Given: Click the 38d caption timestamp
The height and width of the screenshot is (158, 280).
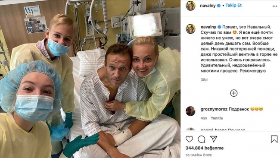Looking at the screenshot, I should (x=204, y=80).
